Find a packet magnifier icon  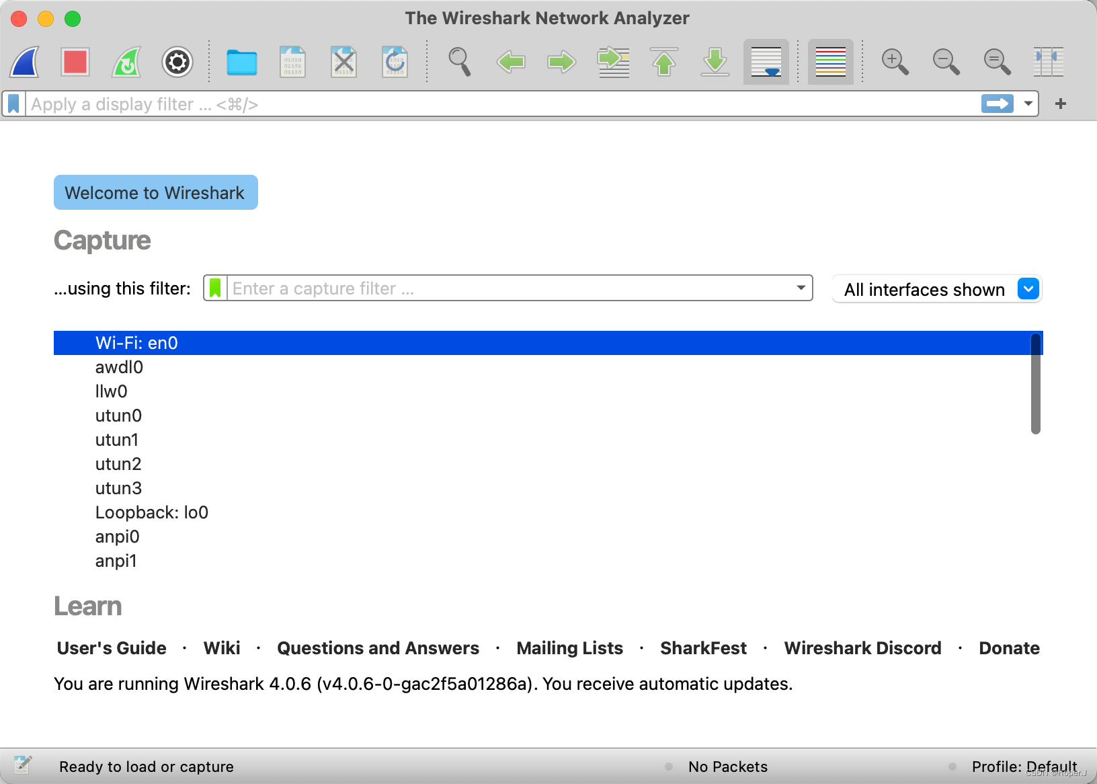[460, 62]
